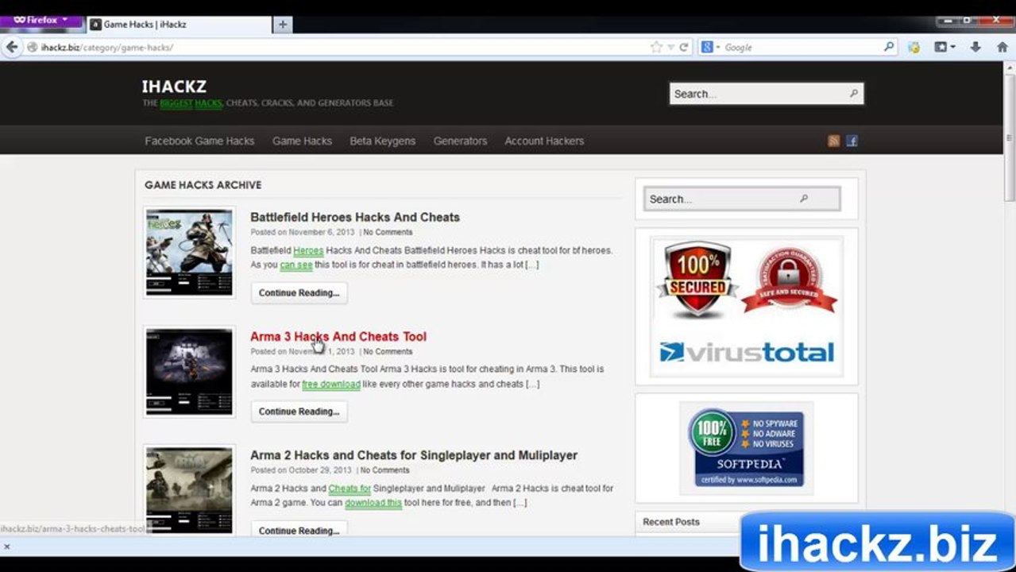Open a new tab with plus button
This screenshot has width=1016, height=572.
(282, 25)
